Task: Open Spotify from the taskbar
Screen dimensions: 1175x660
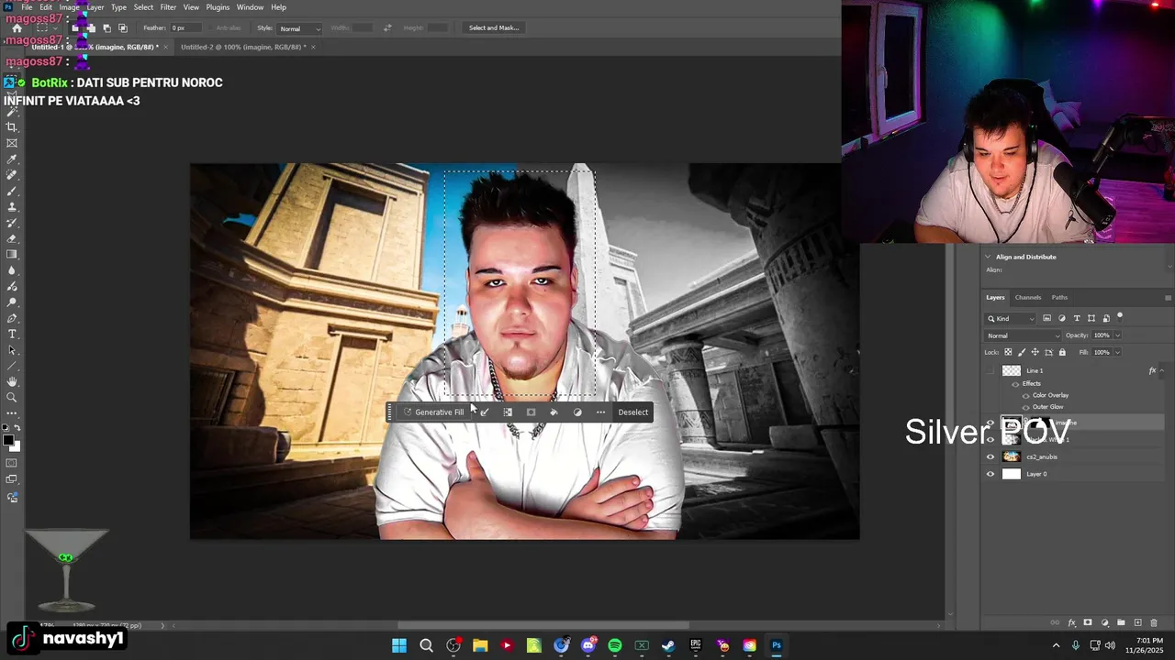Action: 615,645
